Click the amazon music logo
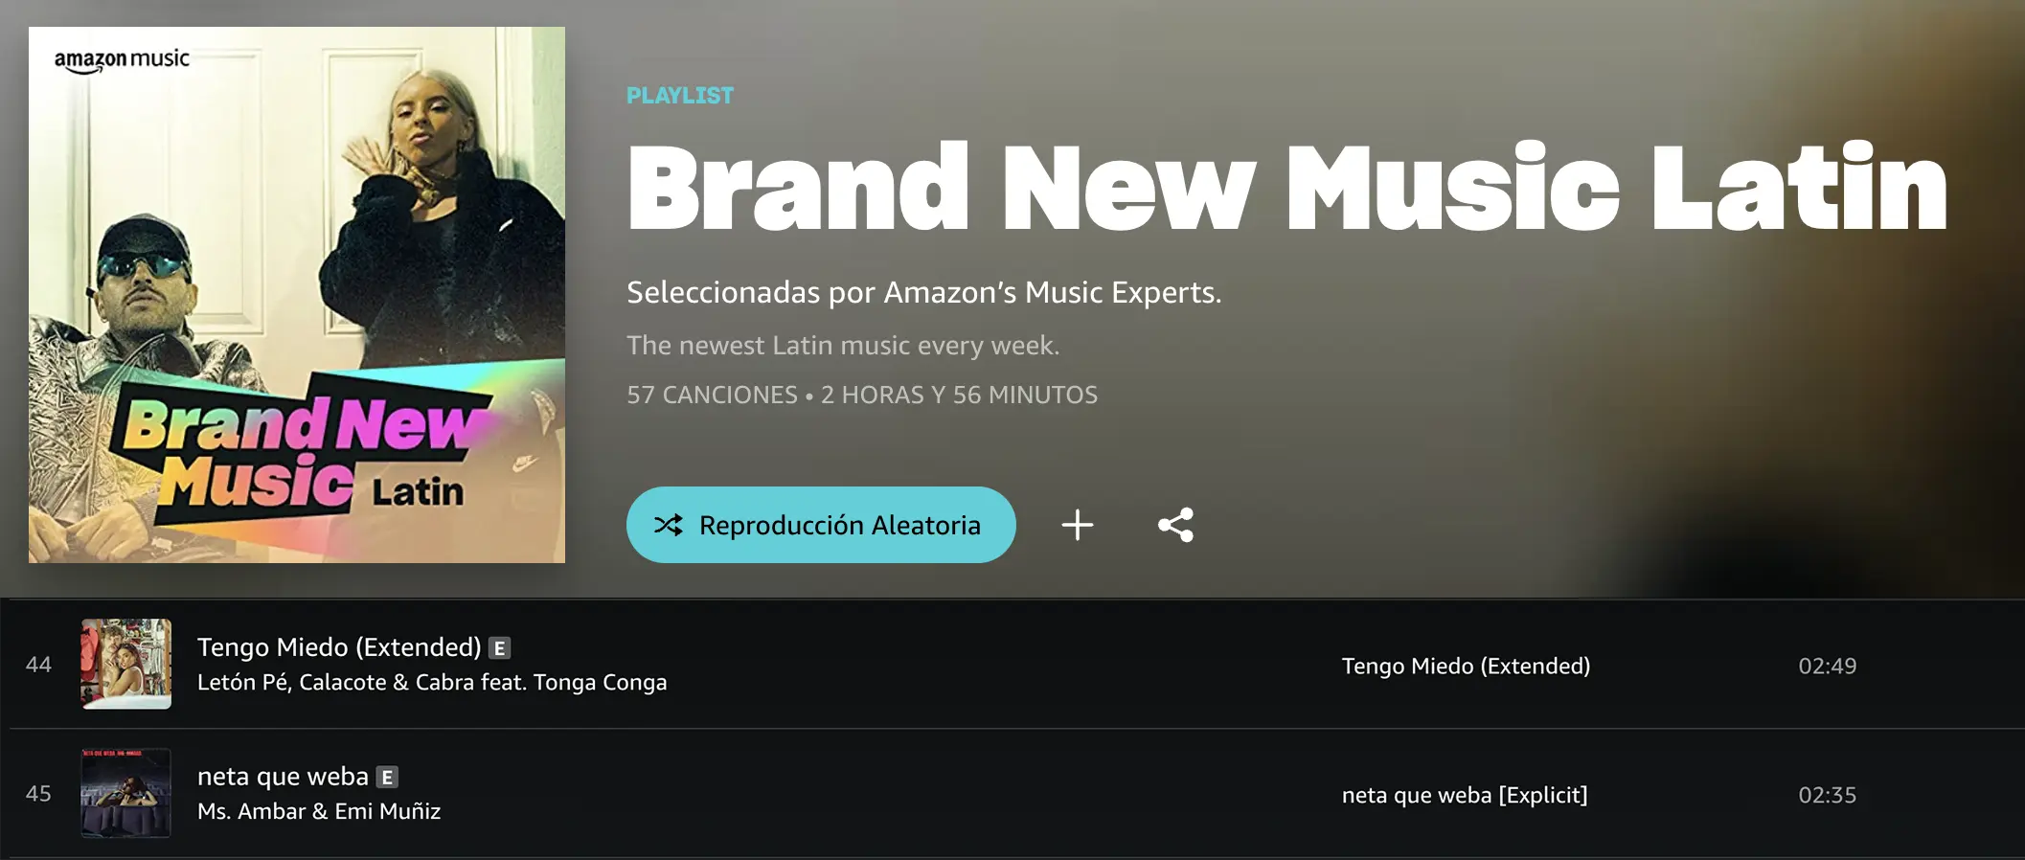Image resolution: width=2025 pixels, height=860 pixels. [x=122, y=60]
